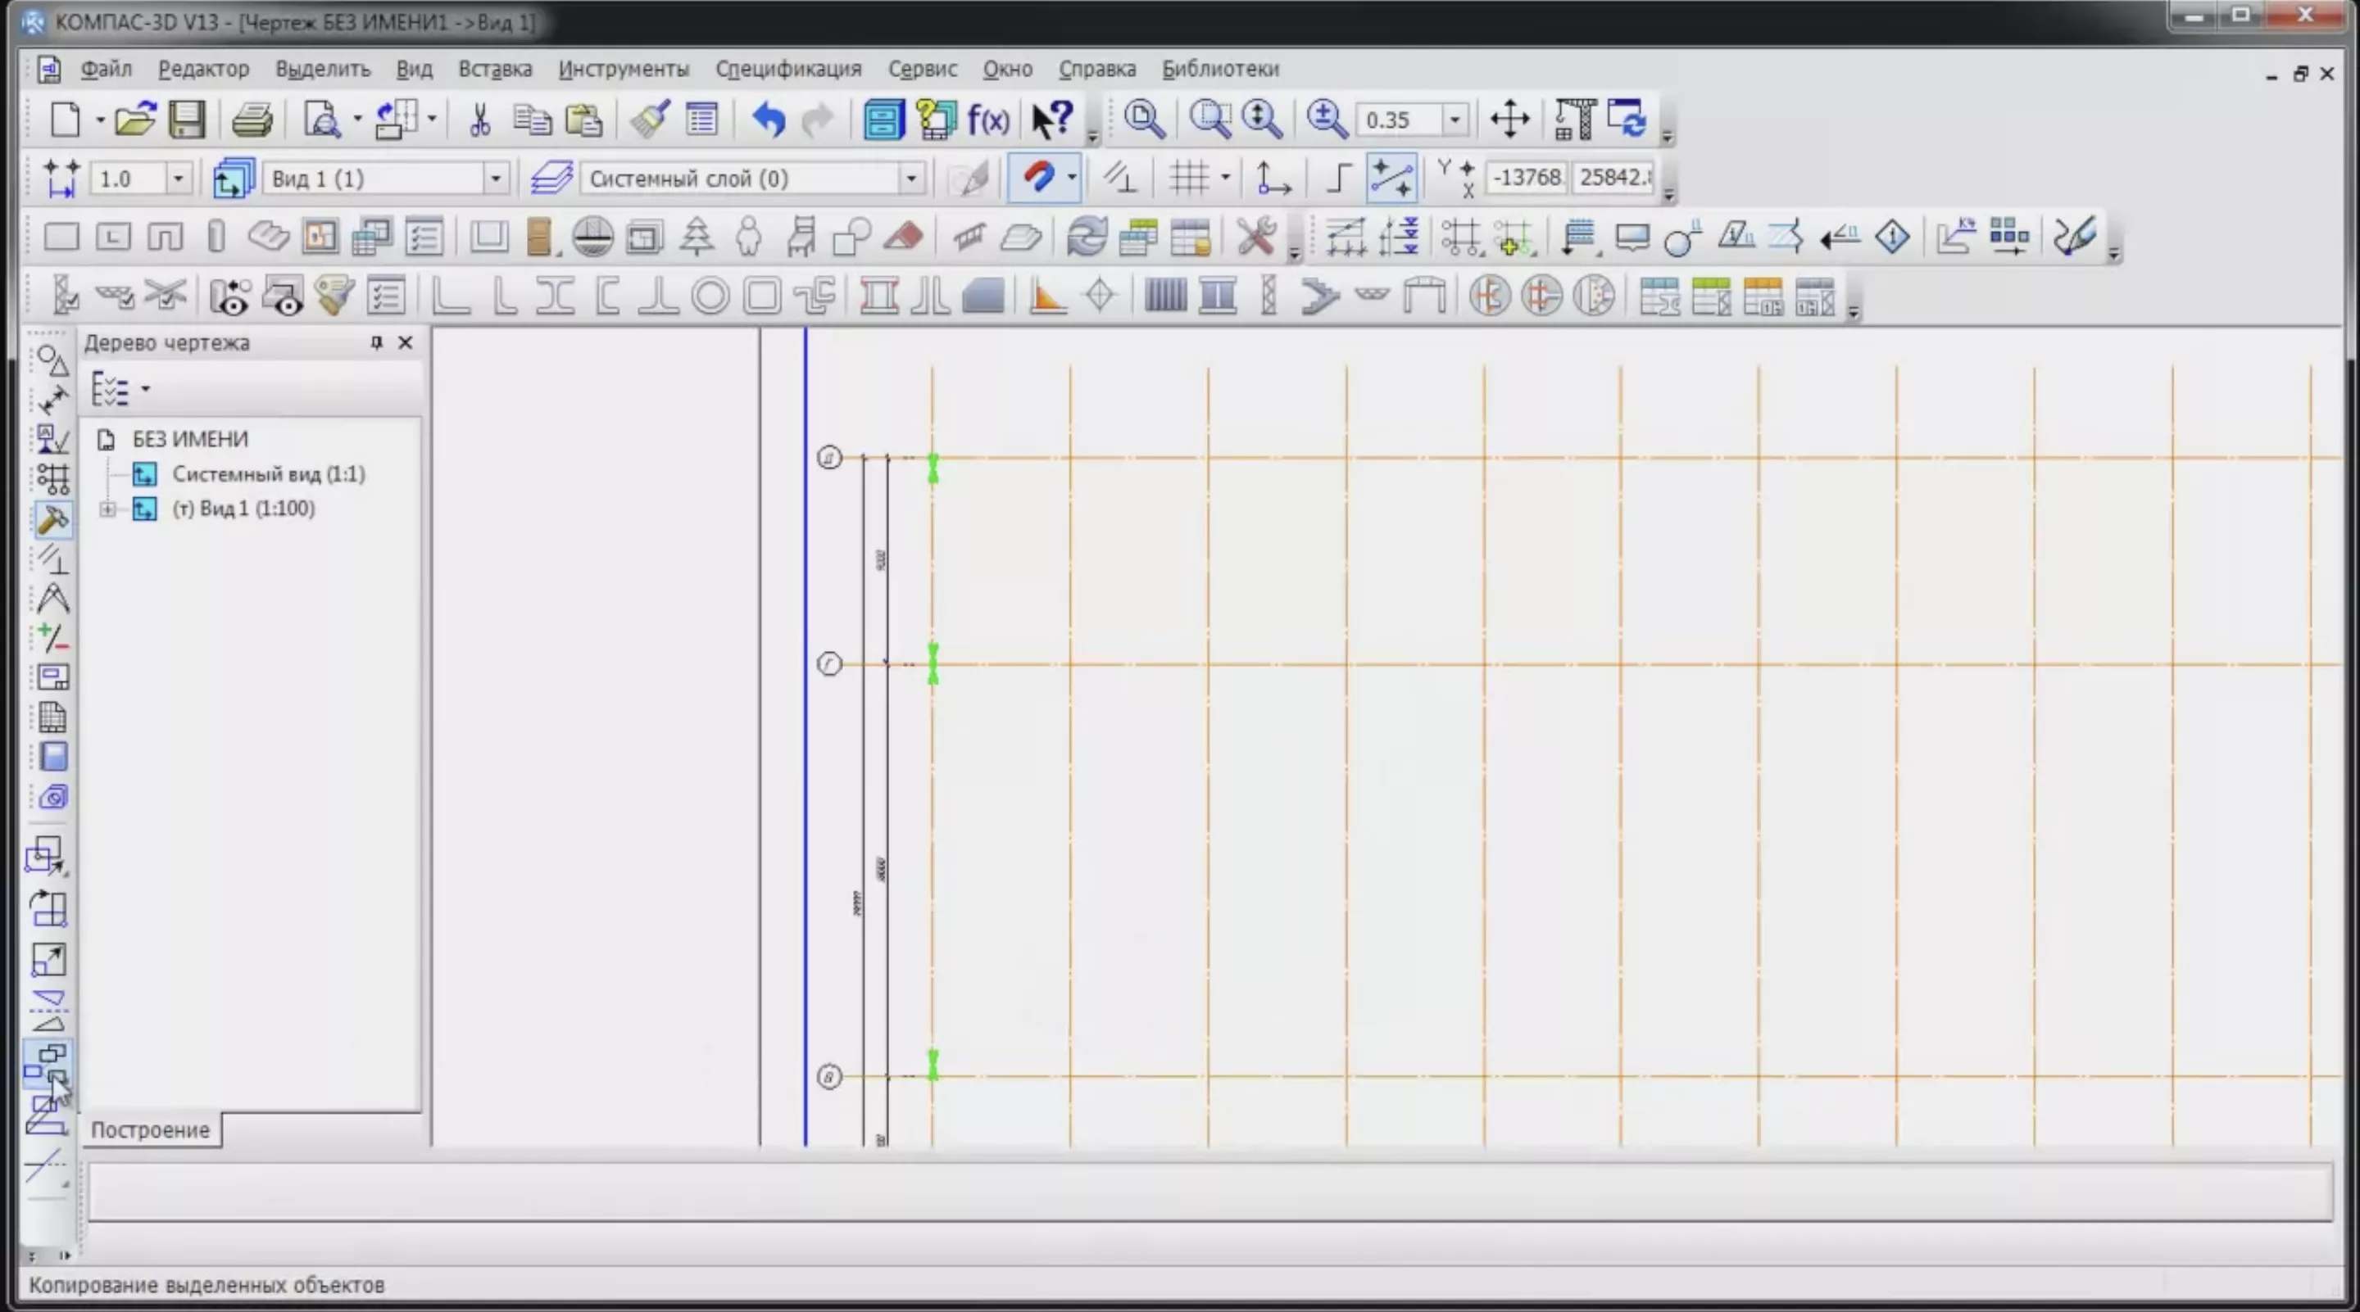
Task: Select the Построение tab
Action: click(150, 1130)
